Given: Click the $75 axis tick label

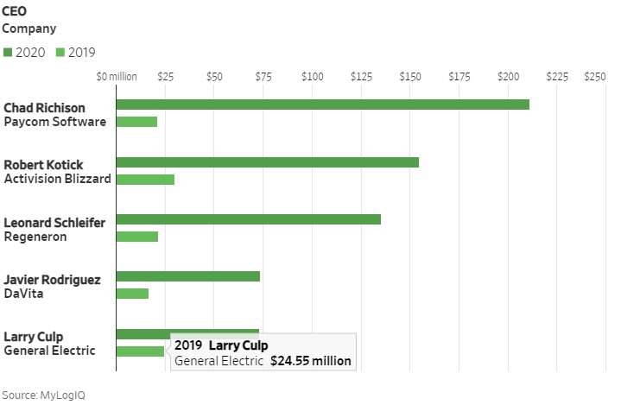Looking at the screenshot, I should click(x=263, y=76).
